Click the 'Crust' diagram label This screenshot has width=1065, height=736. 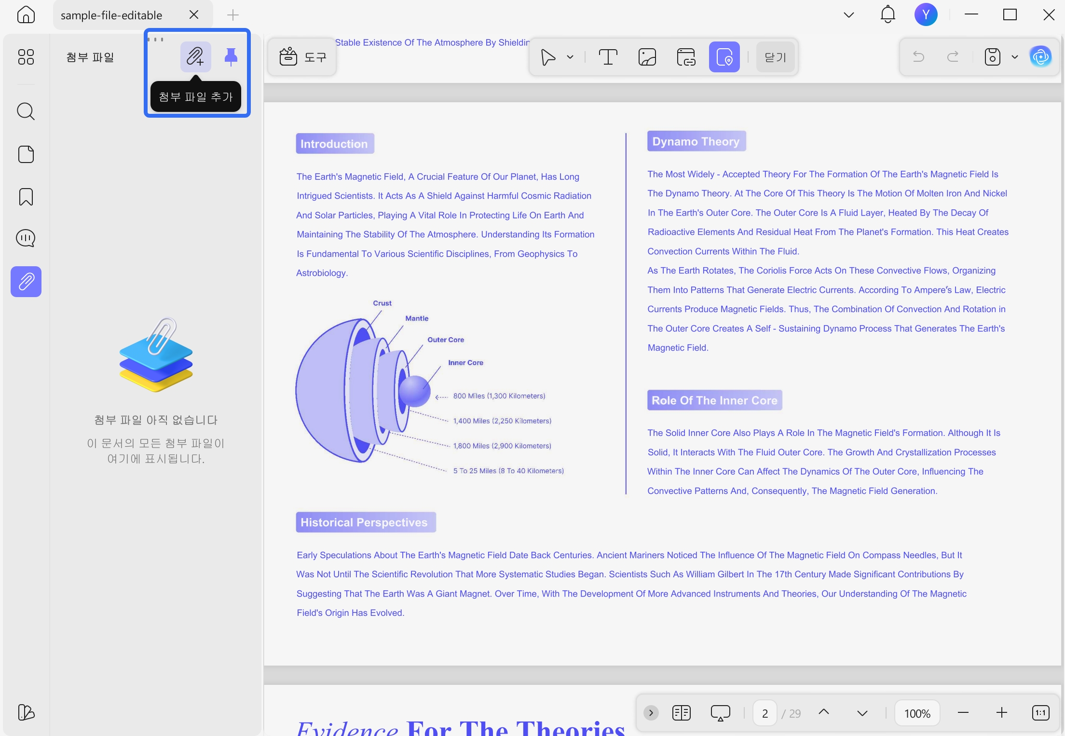pos(382,303)
